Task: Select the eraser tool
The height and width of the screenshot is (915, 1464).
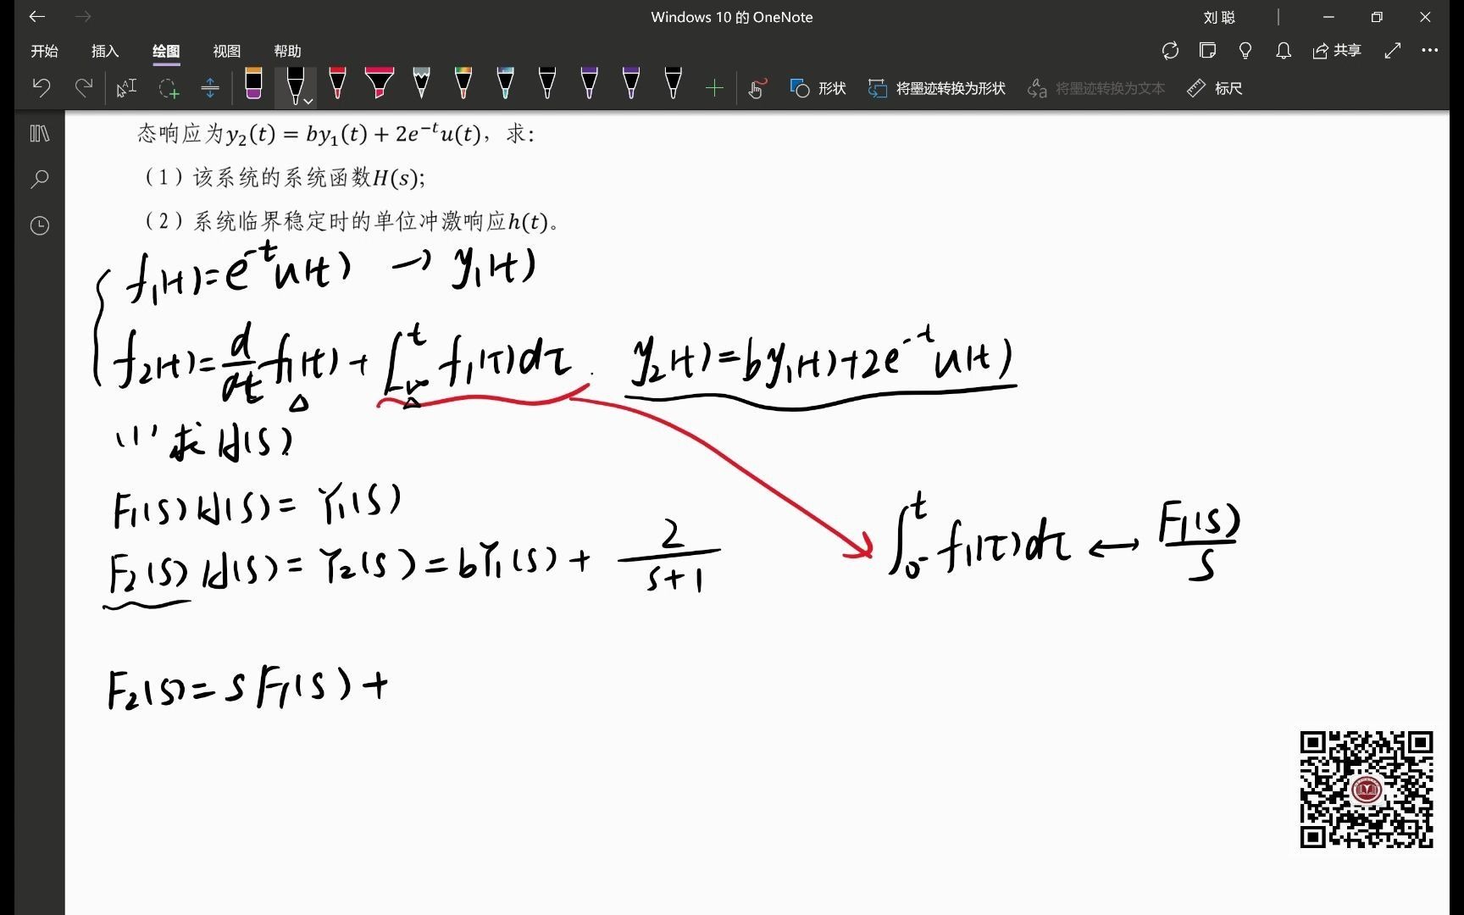Action: click(253, 84)
